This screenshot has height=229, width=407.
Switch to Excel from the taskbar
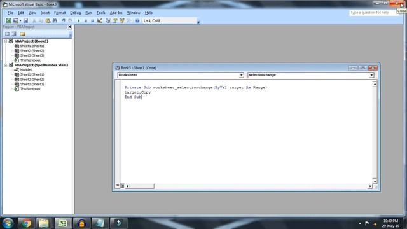coord(62,223)
